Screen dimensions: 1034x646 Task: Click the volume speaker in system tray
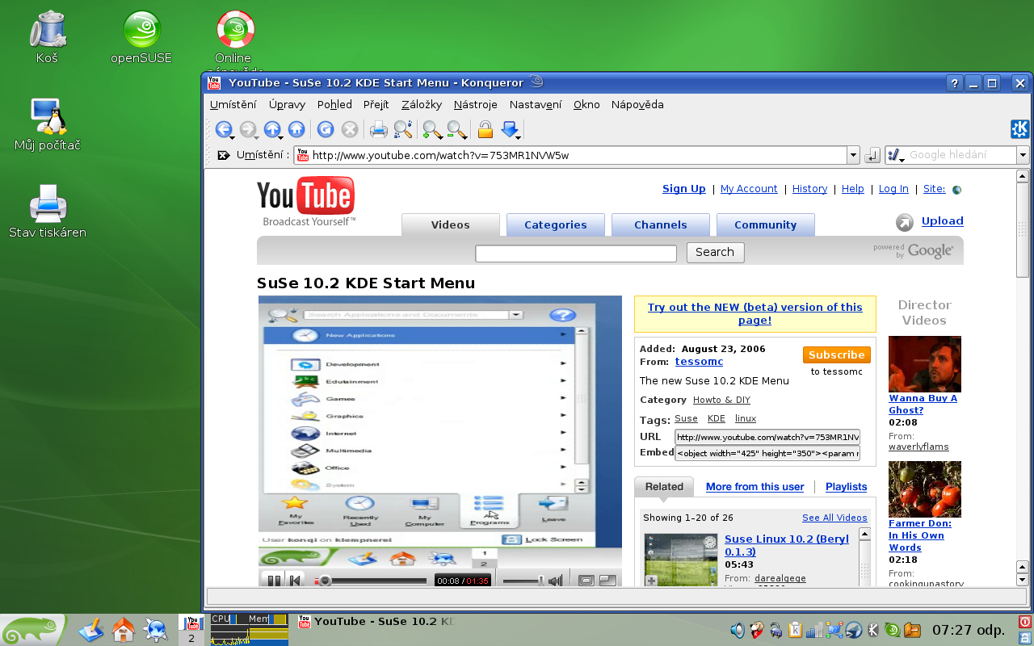point(738,630)
